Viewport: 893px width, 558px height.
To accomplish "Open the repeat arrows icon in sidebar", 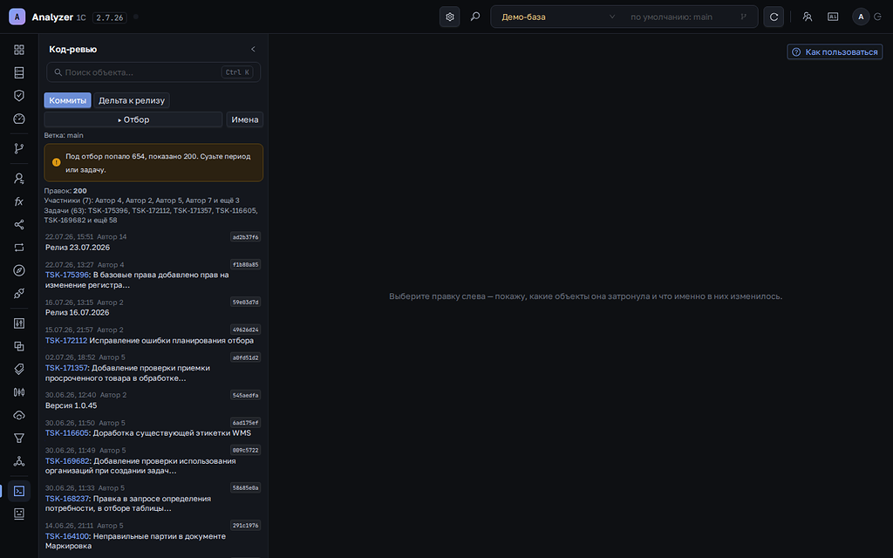I will [x=19, y=247].
